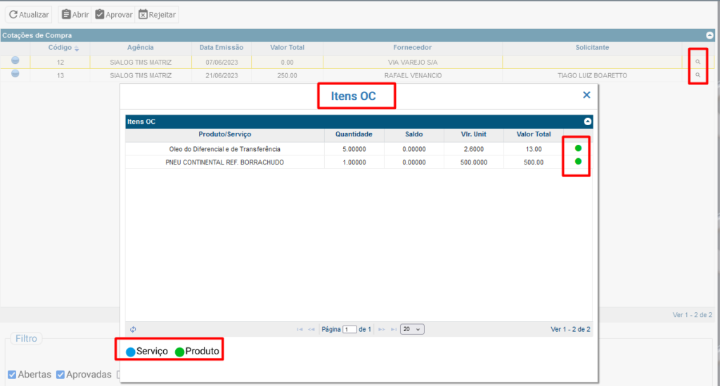Reject the quotation using the Rejeitar button

click(x=156, y=14)
